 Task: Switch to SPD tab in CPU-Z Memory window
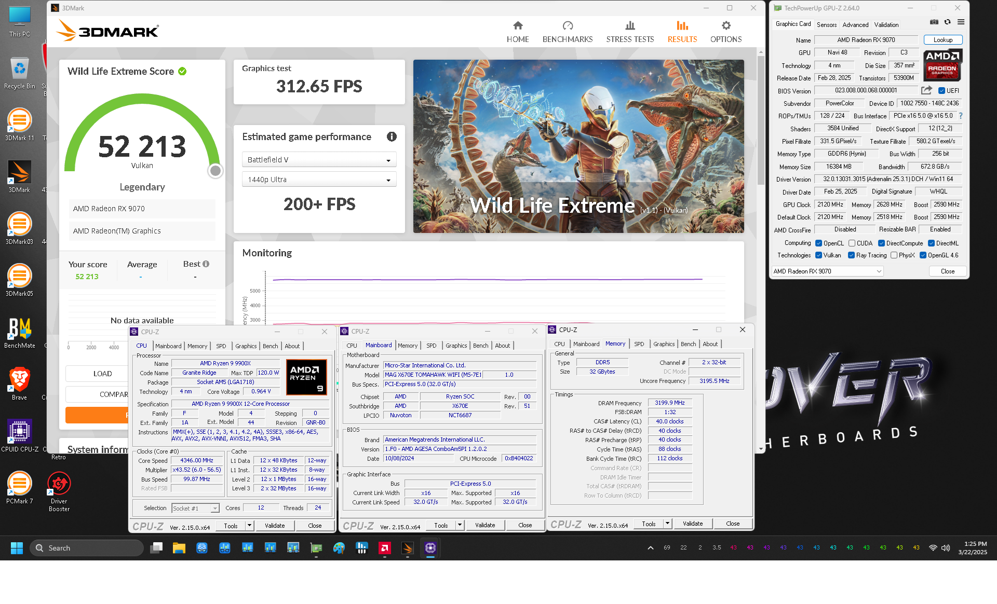click(x=639, y=344)
